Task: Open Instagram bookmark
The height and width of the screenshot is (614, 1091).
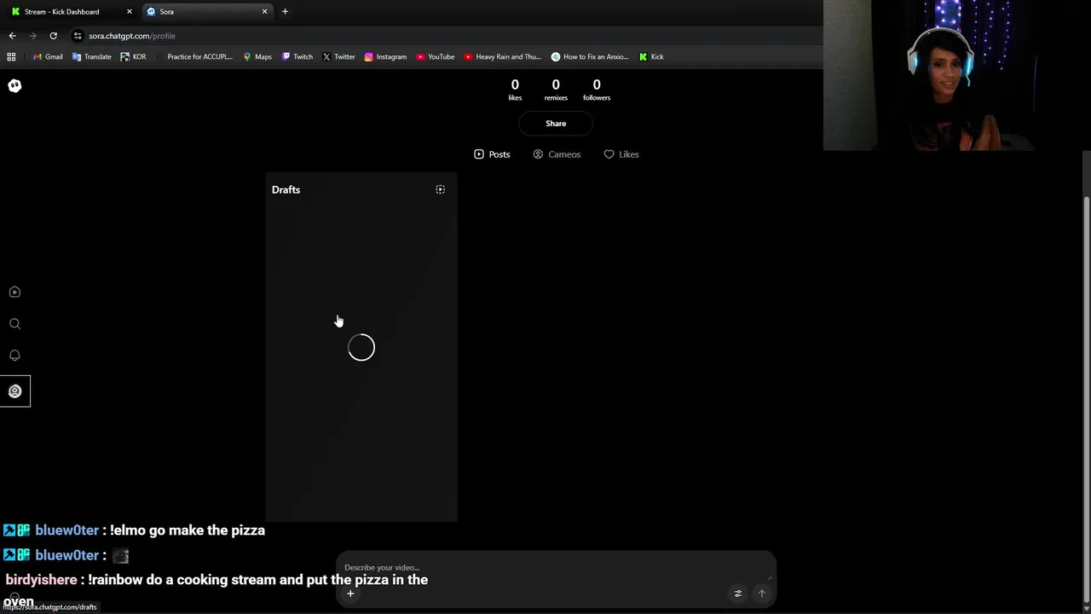Action: 385,57
